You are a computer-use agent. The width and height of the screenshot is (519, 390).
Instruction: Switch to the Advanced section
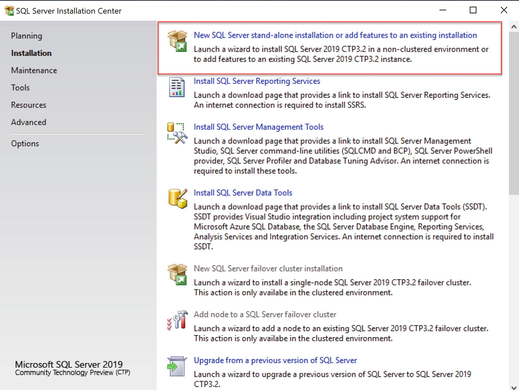[29, 122]
